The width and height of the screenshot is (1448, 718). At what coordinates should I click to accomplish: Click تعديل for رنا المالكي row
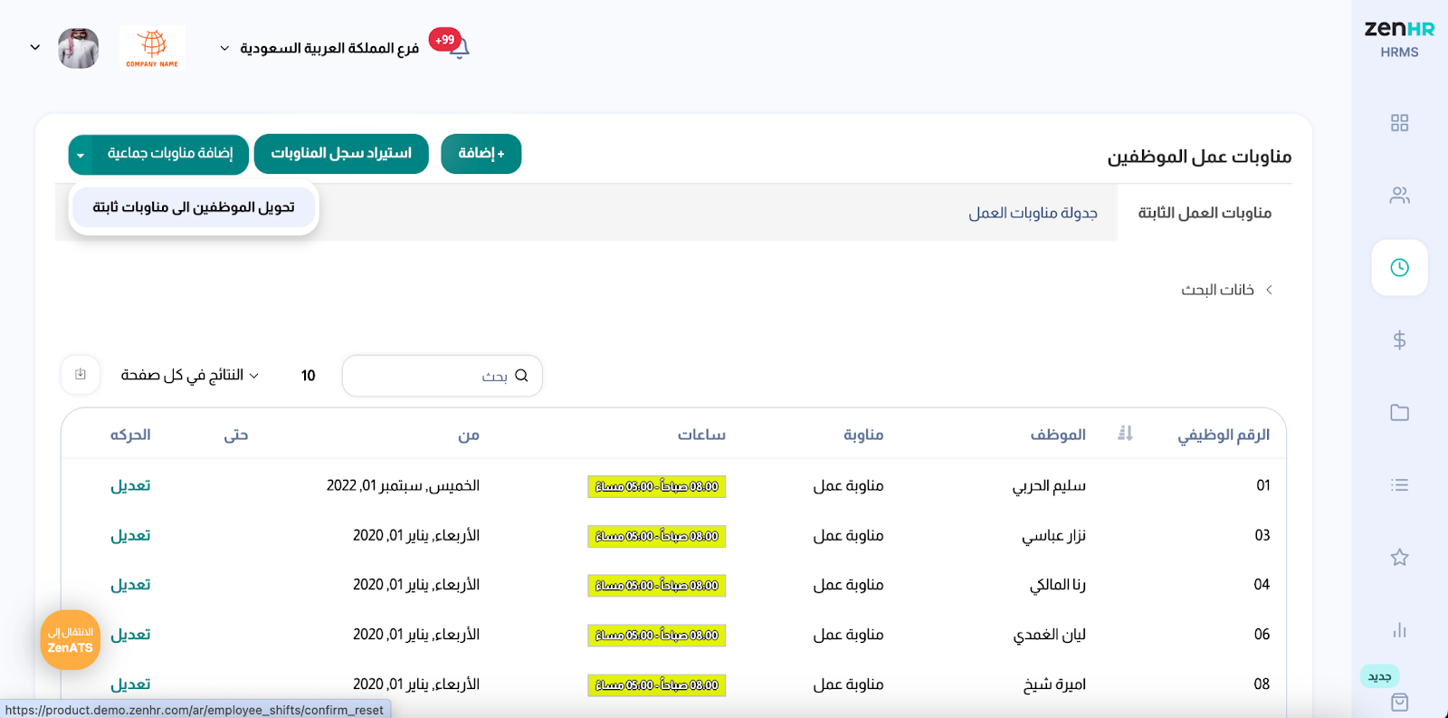(130, 585)
